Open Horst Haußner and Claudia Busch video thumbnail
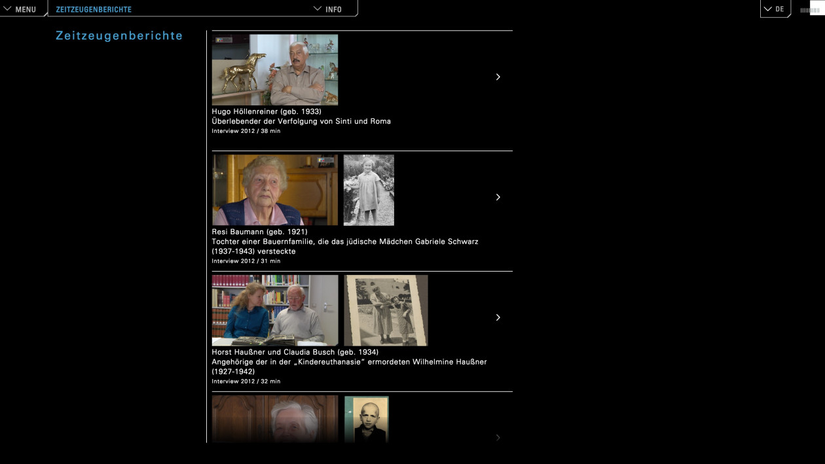The image size is (825, 464). point(275,310)
